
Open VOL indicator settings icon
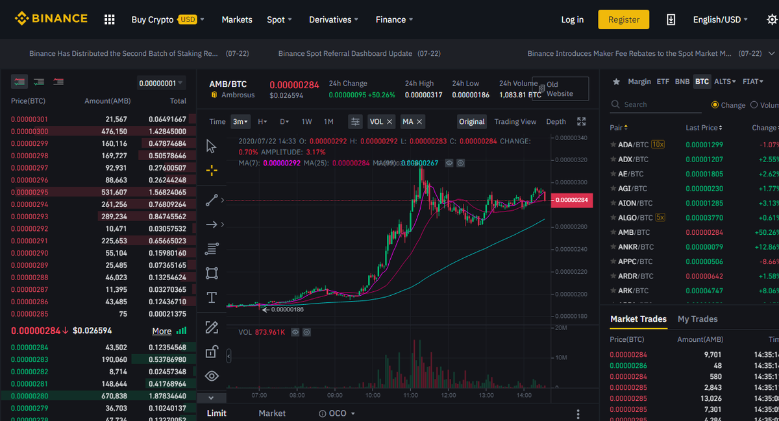[306, 332]
